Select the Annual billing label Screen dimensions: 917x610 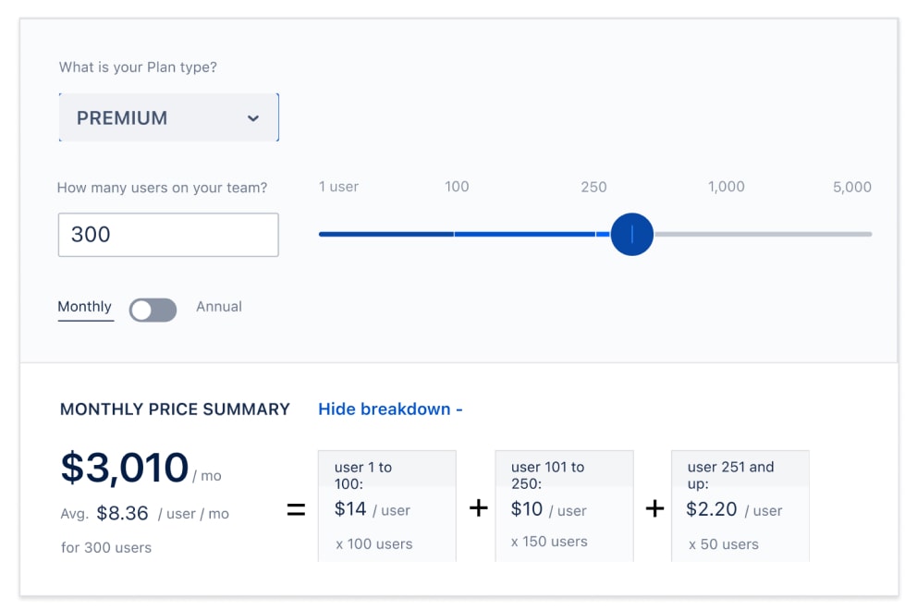[x=219, y=306]
